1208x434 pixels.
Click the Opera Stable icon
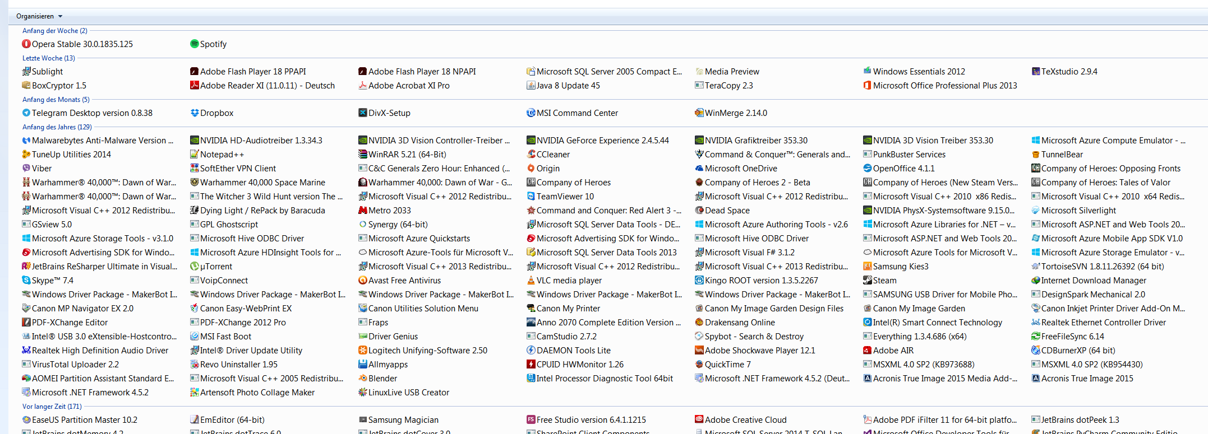click(26, 44)
